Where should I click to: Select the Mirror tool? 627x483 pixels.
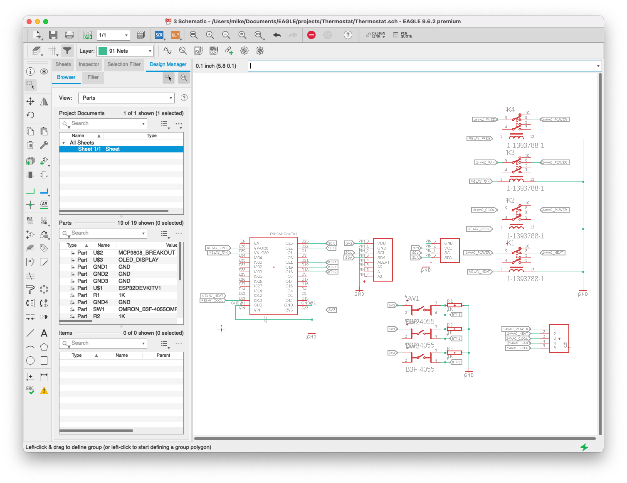pos(44,101)
